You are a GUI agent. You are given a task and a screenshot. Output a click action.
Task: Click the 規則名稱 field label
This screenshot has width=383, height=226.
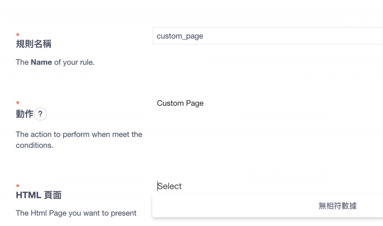[x=34, y=44]
